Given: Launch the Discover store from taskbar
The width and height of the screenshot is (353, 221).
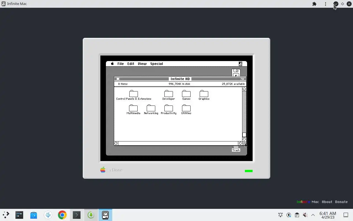Looking at the screenshot, I should [34, 215].
